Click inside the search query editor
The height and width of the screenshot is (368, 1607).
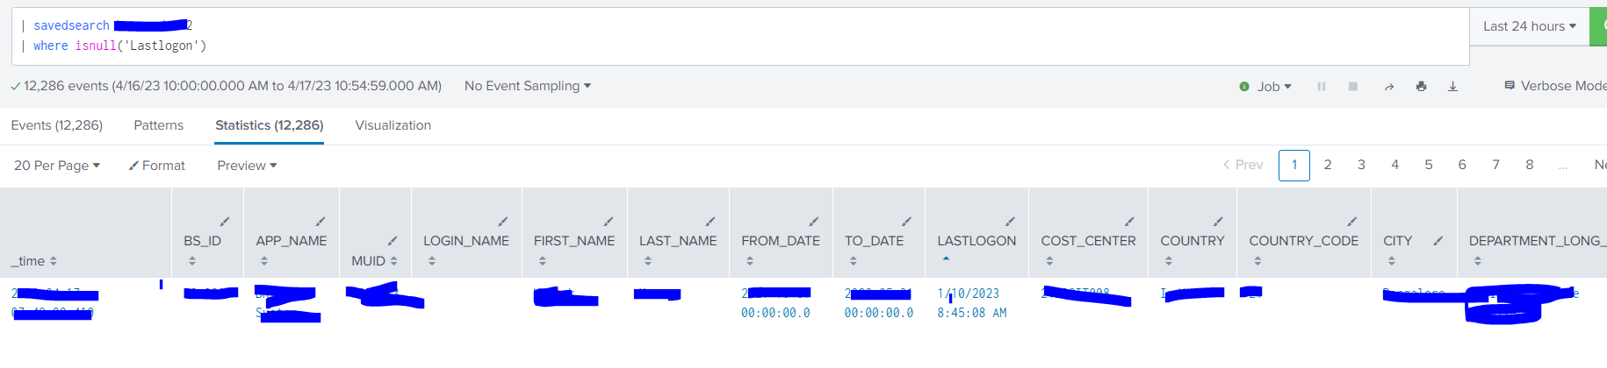pyautogui.click(x=790, y=35)
